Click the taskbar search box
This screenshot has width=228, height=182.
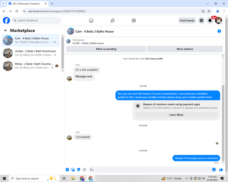coord(35,178)
